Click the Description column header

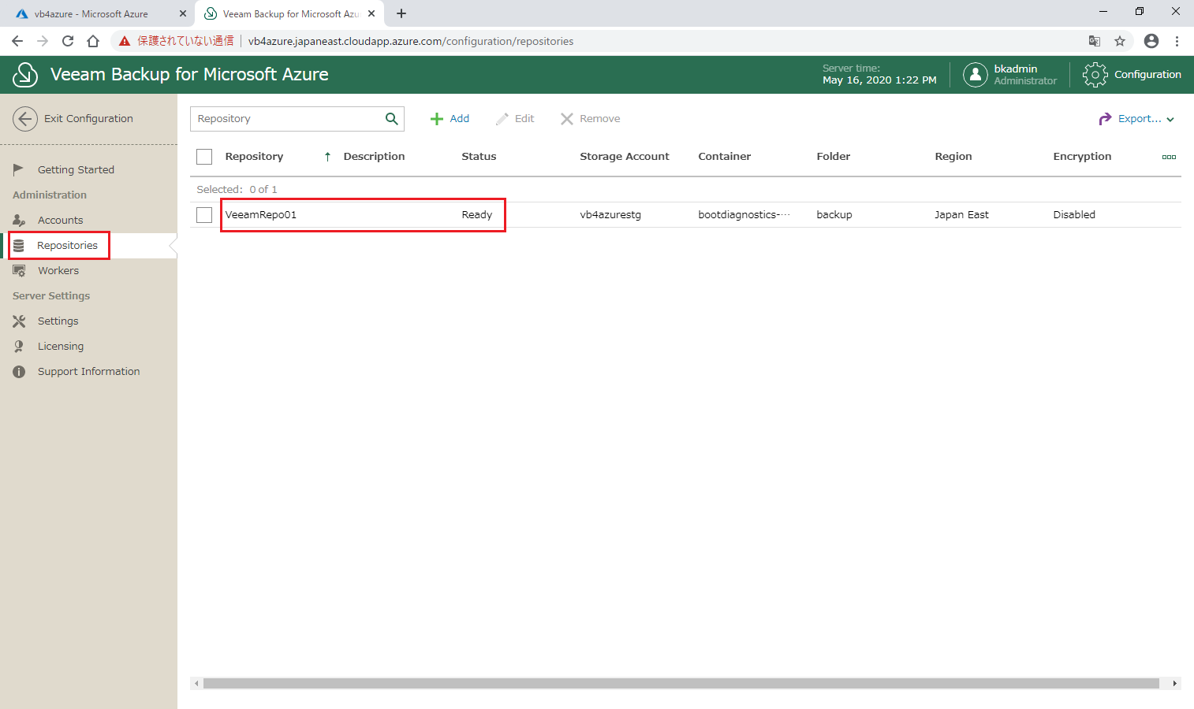[x=374, y=156]
